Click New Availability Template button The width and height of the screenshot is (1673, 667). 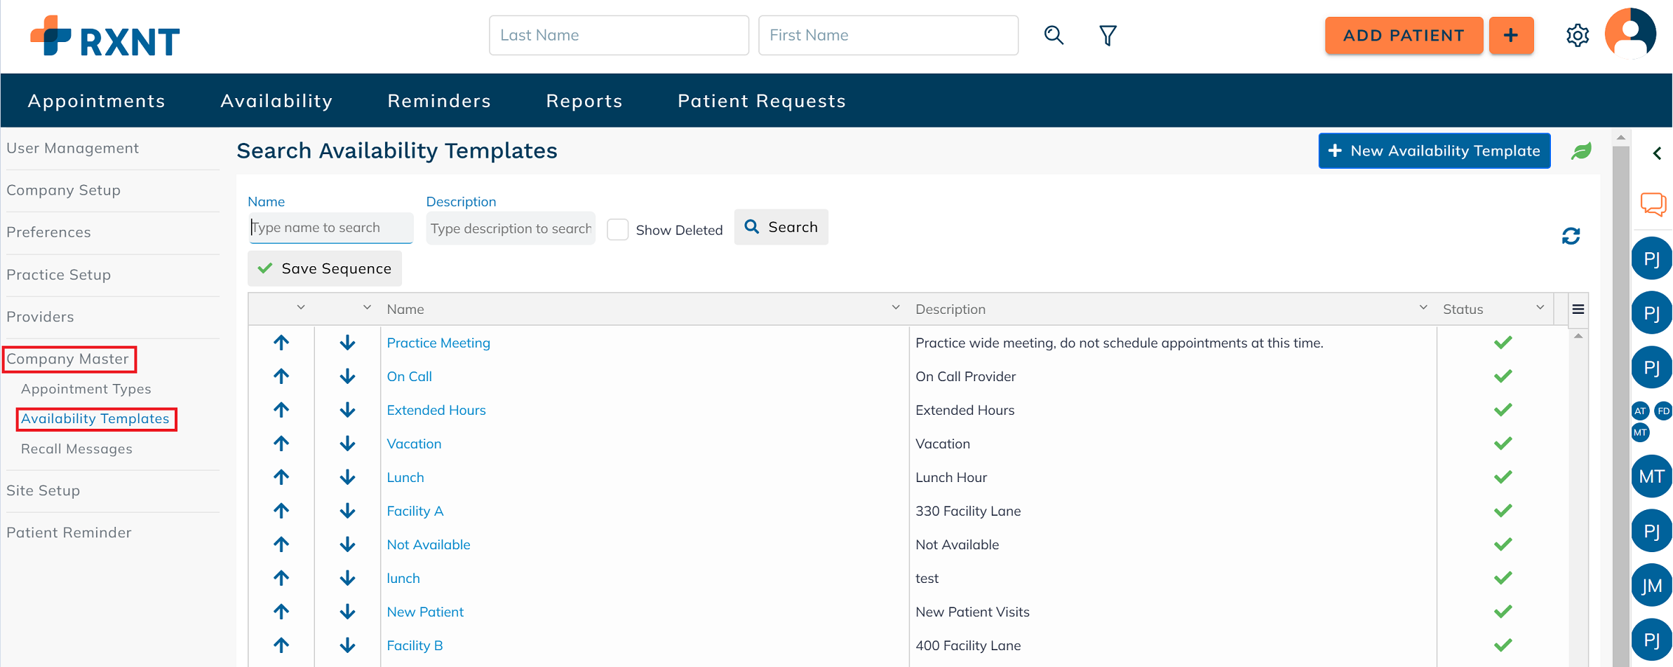(1434, 151)
